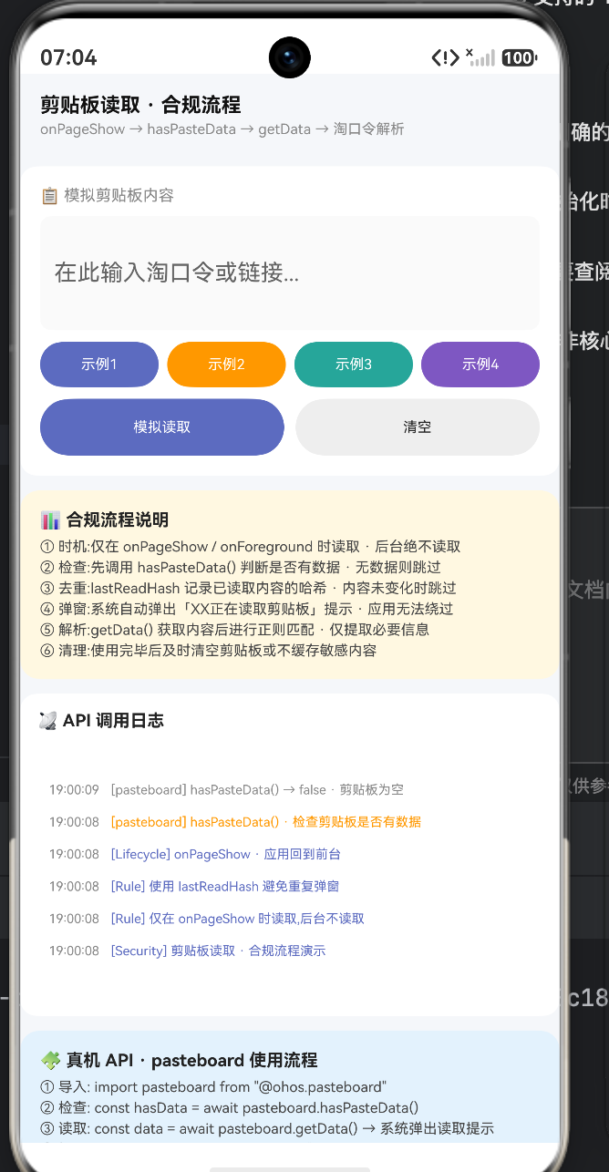The width and height of the screenshot is (609, 1172).
Task: Tap log entry [Security] 剪贴板读取
Action: (x=218, y=951)
